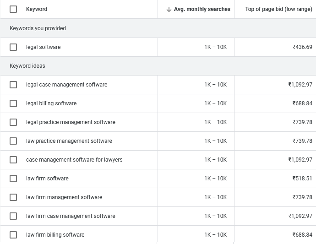Screen dimensions: 316x244
Task: Open the legal billing software keyword text
Action: tap(51, 103)
